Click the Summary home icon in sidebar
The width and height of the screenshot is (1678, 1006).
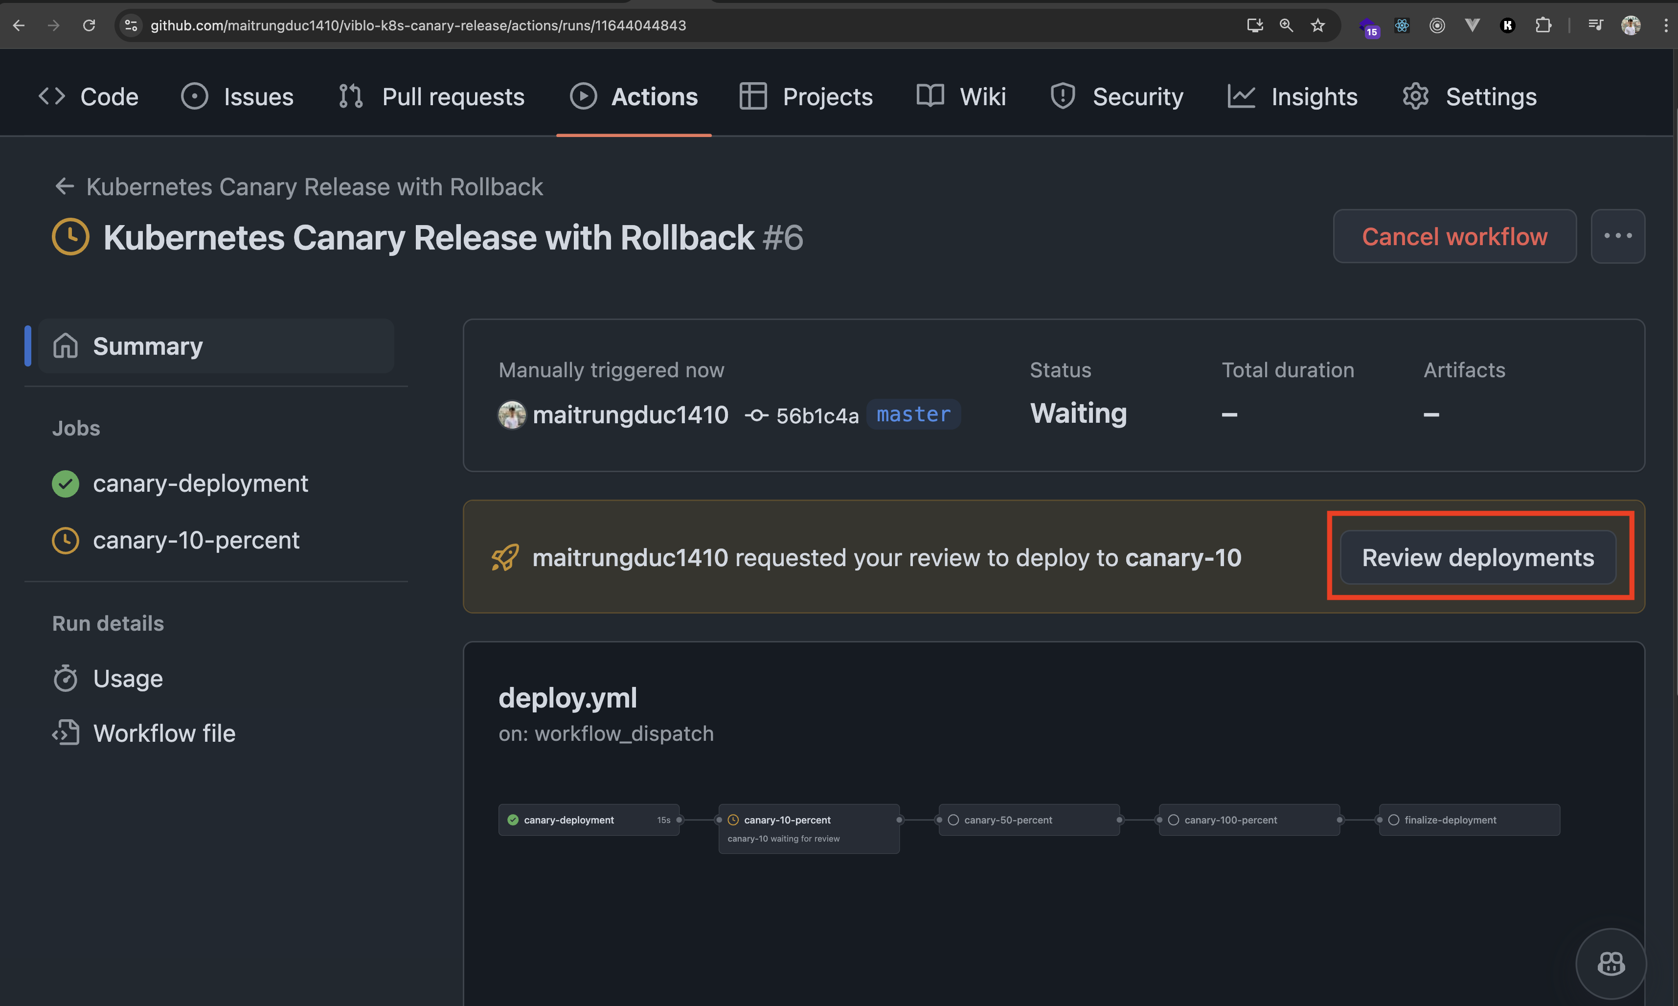(x=66, y=345)
